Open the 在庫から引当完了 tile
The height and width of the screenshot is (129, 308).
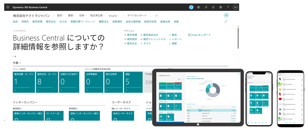[x=69, y=82]
